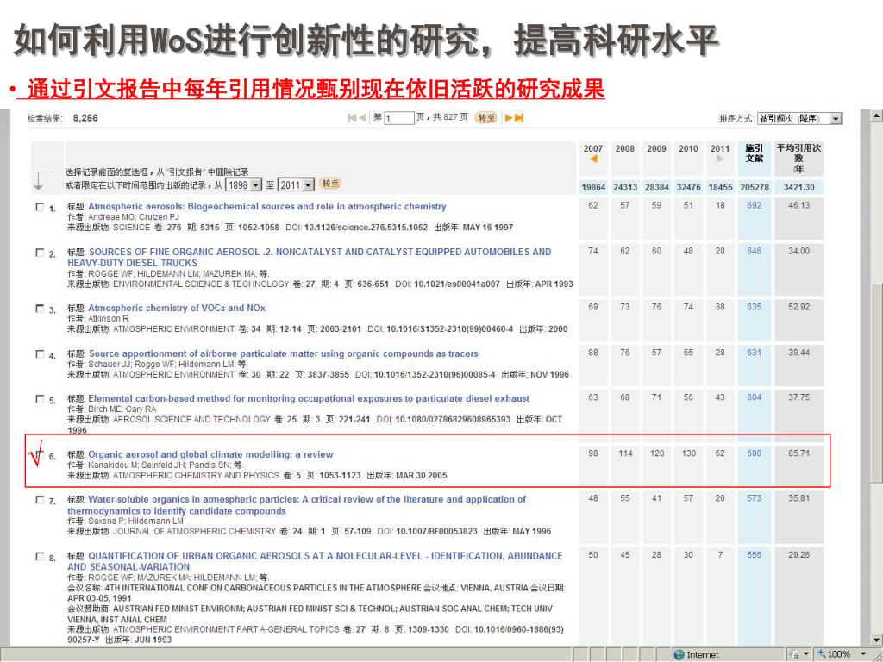Click 平均引用次数/年 column header
This screenshot has height=662, width=883.
(x=798, y=159)
